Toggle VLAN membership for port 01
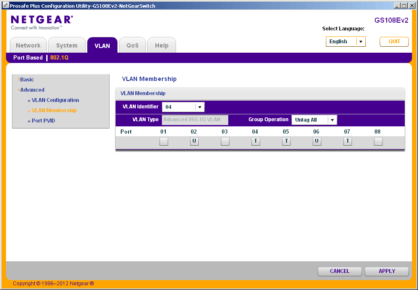 click(x=164, y=141)
